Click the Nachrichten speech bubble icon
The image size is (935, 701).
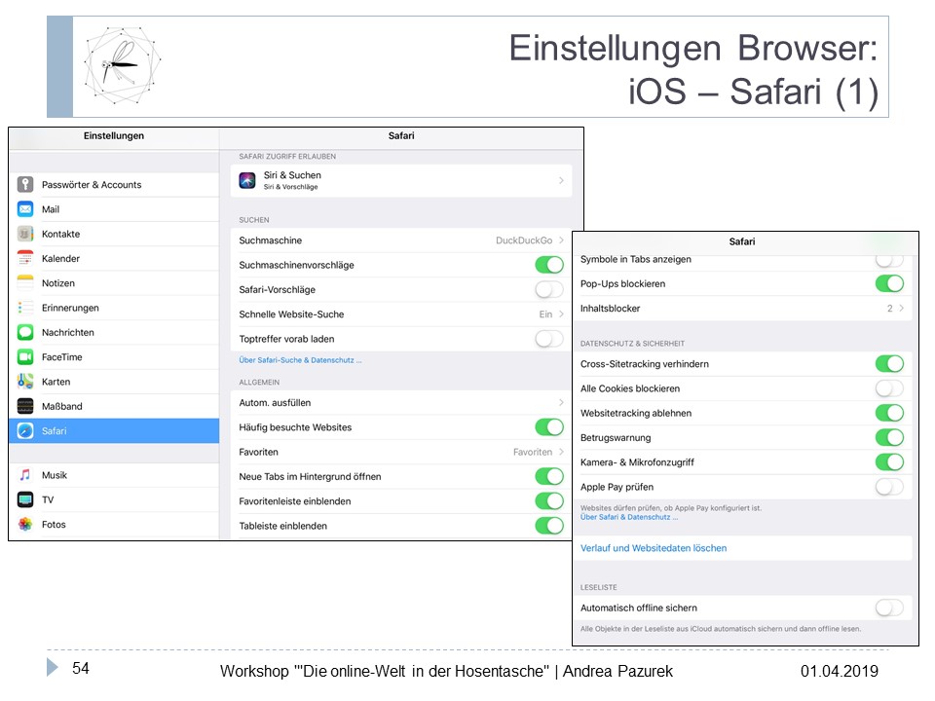[25, 332]
